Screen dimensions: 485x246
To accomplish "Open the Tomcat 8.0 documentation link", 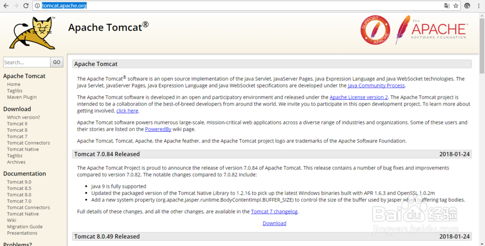I will point(19,195).
